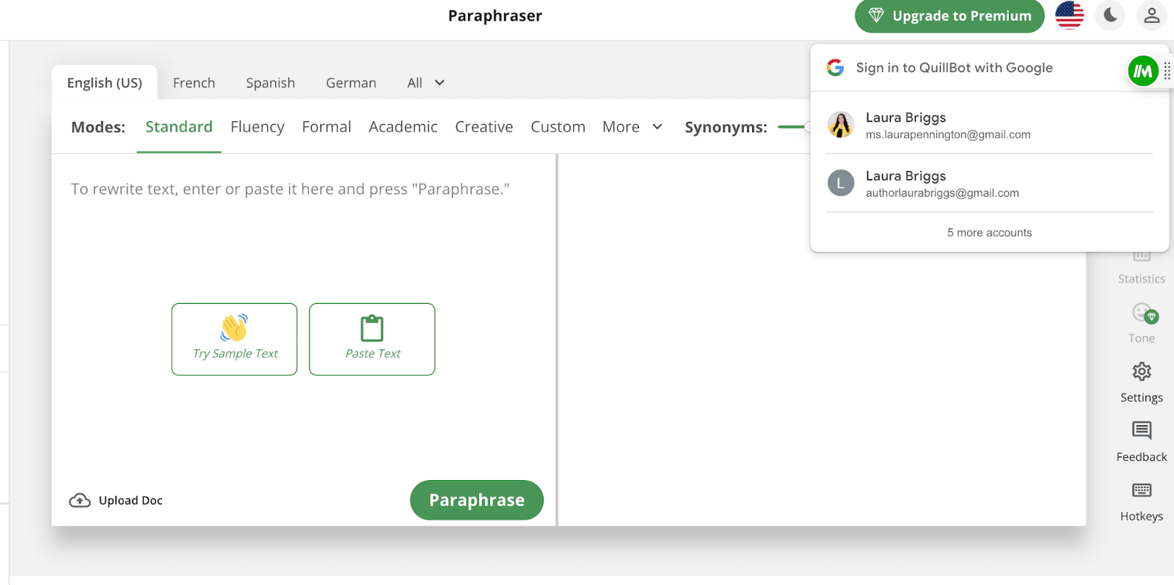
Task: Show 5 more accounts
Action: [x=989, y=233]
